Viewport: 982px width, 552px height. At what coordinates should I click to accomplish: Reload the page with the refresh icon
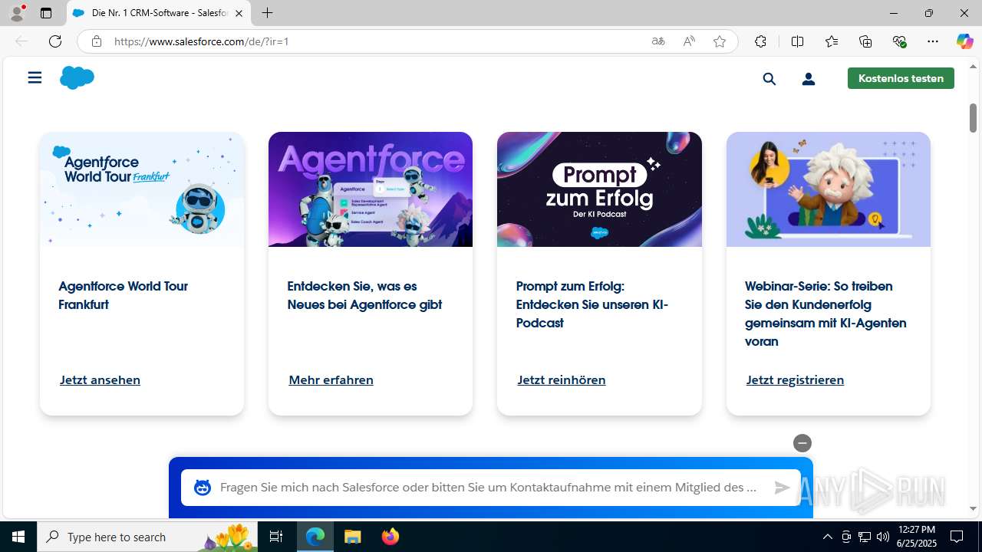point(55,41)
